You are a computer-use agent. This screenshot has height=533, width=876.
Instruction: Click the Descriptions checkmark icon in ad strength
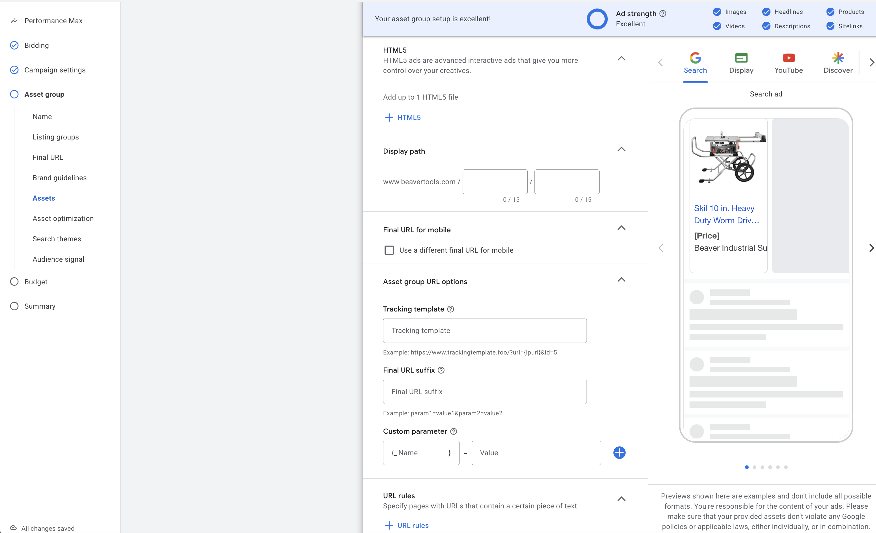click(766, 26)
